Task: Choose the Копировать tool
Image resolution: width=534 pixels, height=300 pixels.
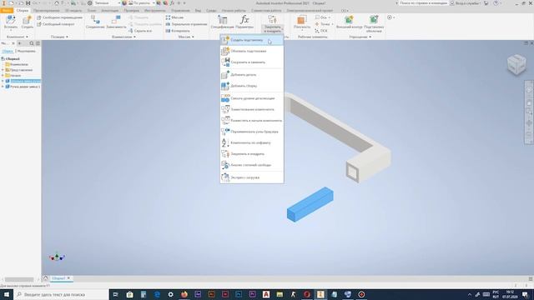Action: coord(178,31)
